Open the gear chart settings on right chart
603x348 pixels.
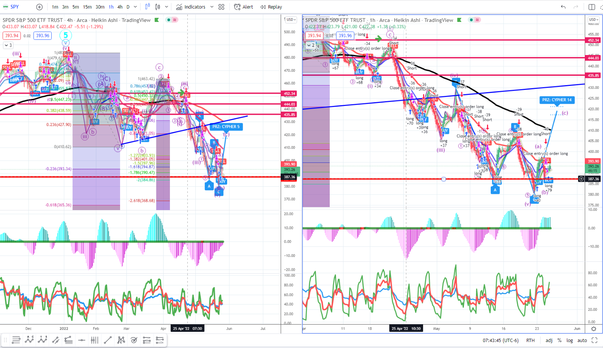(x=594, y=329)
